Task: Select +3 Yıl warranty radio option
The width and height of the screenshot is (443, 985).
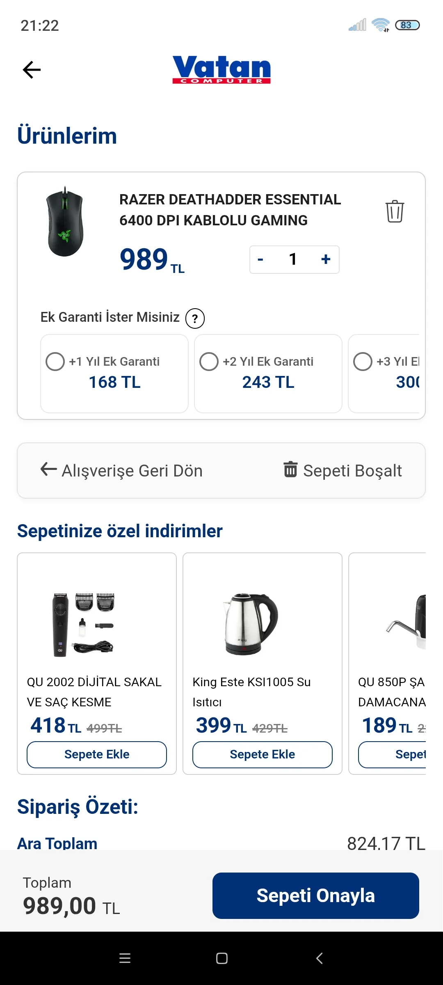Action: 363,362
